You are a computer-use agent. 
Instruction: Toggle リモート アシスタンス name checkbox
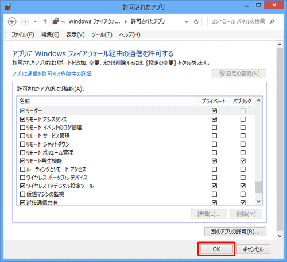(22, 119)
